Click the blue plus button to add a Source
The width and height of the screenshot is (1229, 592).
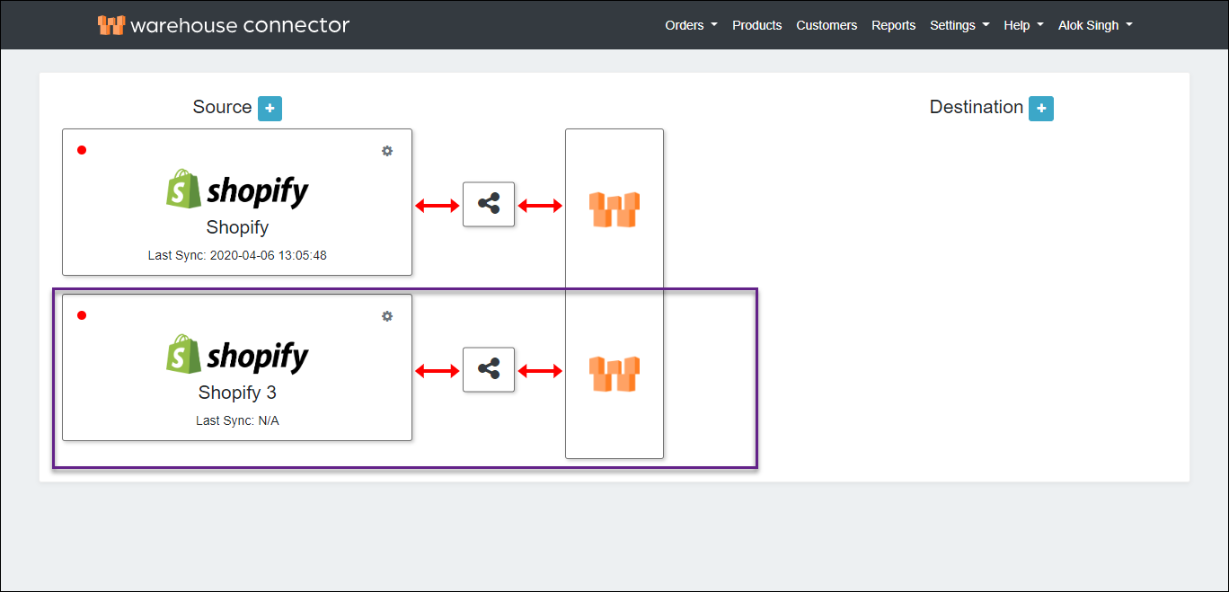point(270,108)
